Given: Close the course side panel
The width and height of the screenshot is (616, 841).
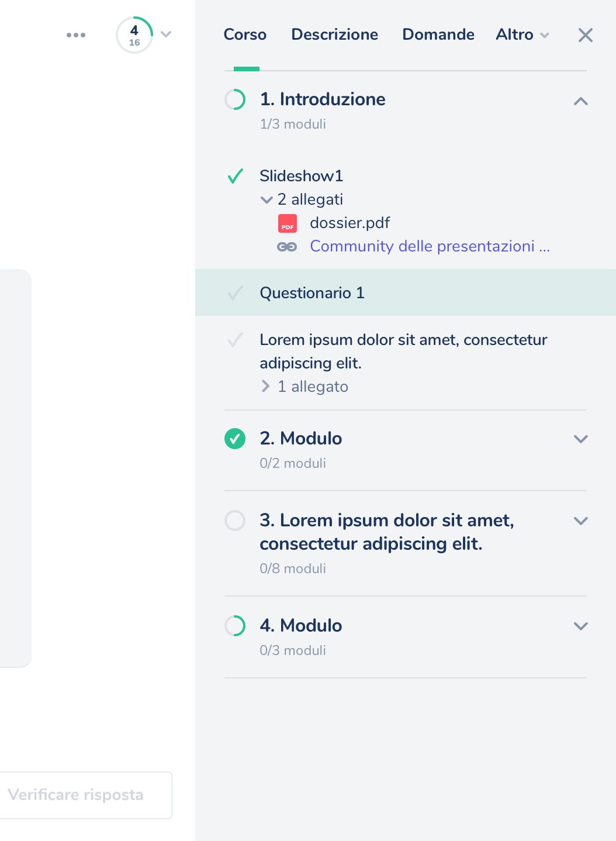Looking at the screenshot, I should [585, 35].
